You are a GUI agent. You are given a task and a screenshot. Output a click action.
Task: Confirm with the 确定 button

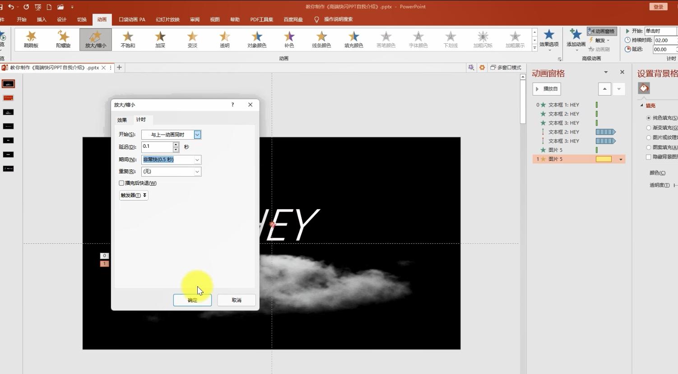[192, 300]
